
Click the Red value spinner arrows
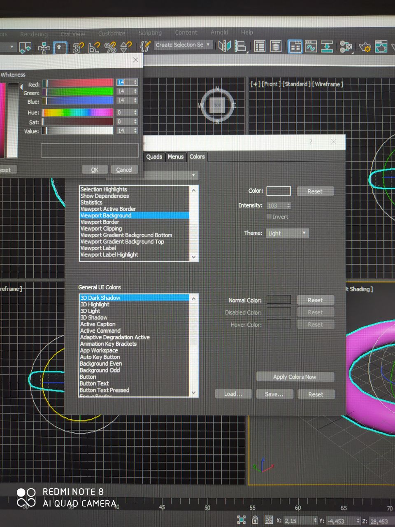135,82
